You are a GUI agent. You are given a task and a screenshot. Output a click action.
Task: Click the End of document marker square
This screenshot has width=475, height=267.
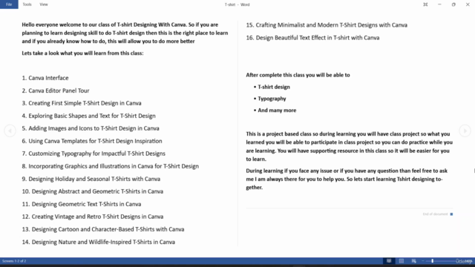point(451,214)
